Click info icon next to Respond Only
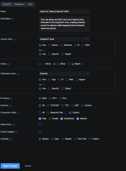Viewport: 126px width, 171px height. [65, 113]
